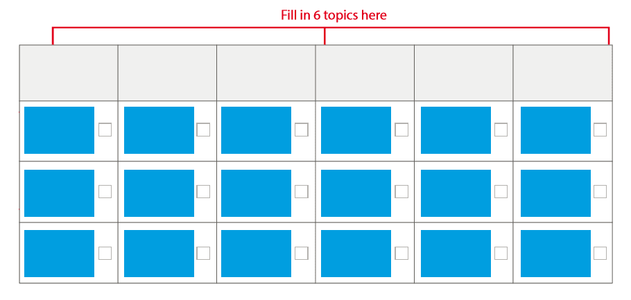
Task: Tick the checkbox in first row, third column
Action: [x=302, y=130]
